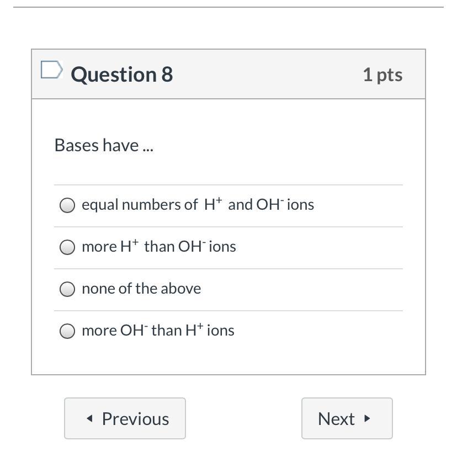Viewport: 457px width, 457px height.
Task: Choose the 'more H+ than OH-' radio button
Action: tap(67, 247)
